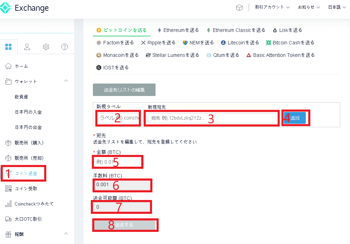Click the Factom icon
The image size is (350, 244).
pos(99,43)
